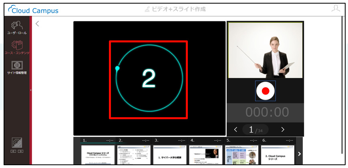Click the user profile icon at top right
The width and height of the screenshot is (348, 168).
click(x=336, y=9)
